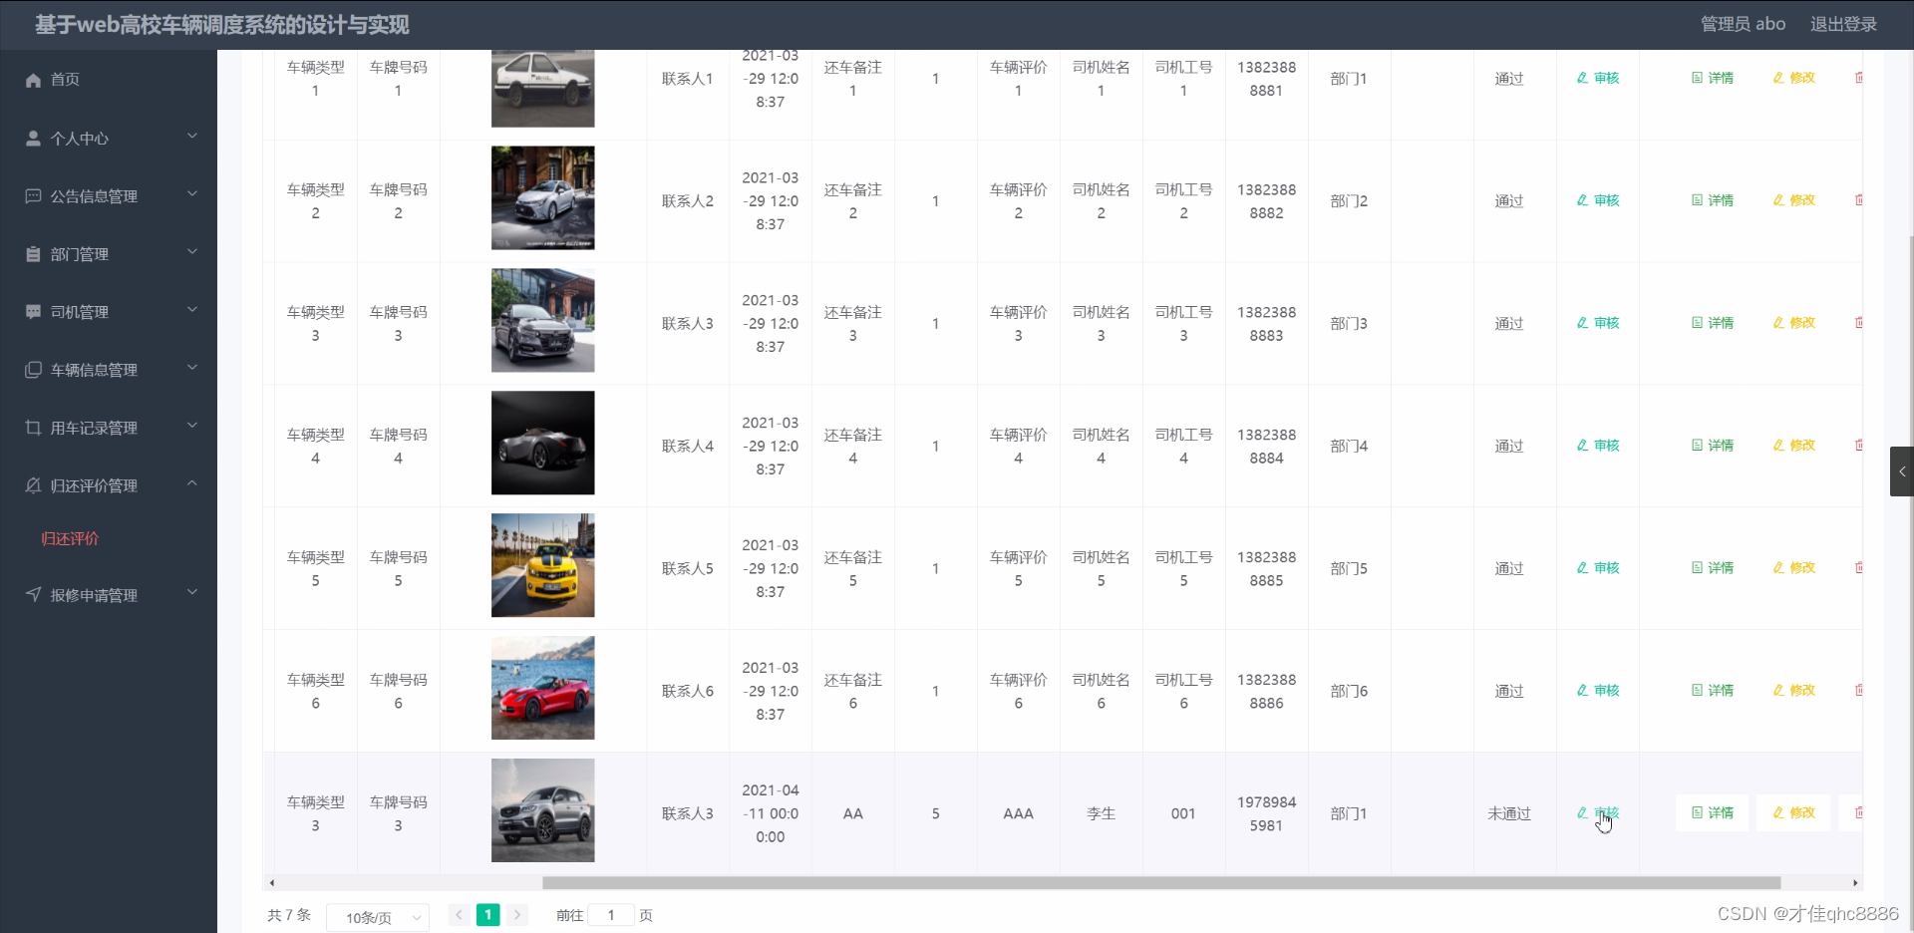
Task: Click the 归还评价管理 bell icon
Action: [x=33, y=485]
